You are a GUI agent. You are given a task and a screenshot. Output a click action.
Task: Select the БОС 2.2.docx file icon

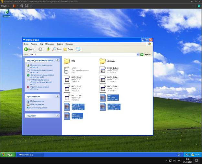pyautogui.click(x=103, y=79)
